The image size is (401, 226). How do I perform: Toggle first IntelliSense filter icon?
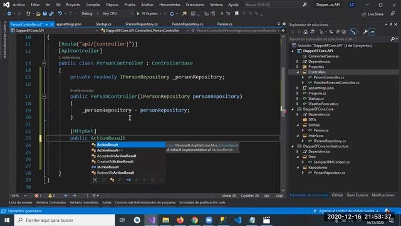95,180
